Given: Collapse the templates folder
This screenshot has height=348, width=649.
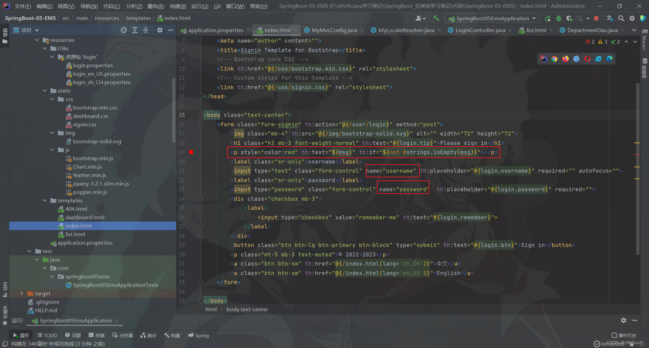Looking at the screenshot, I should [45, 200].
